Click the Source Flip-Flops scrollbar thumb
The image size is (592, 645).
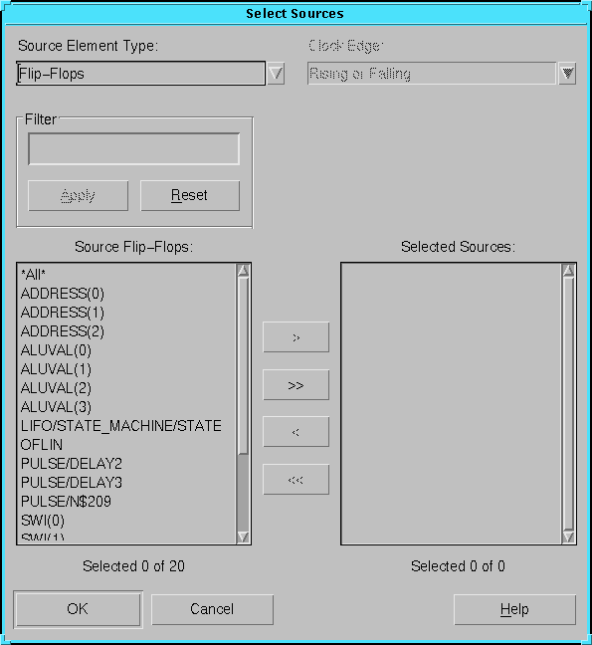(x=243, y=366)
